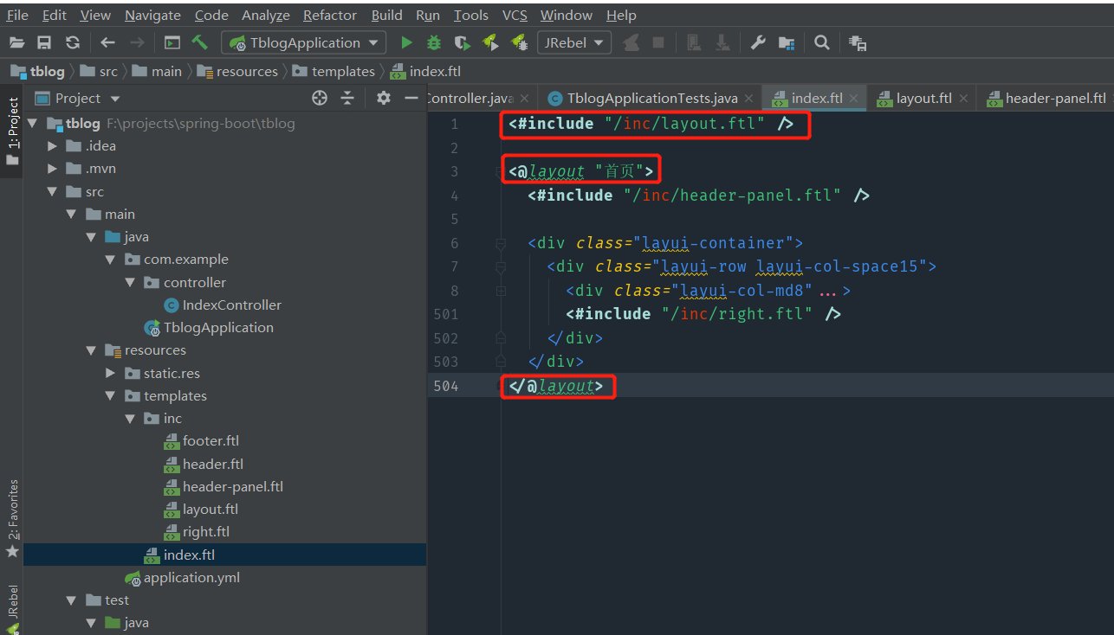Navigate forward with the right arrow
This screenshot has width=1114, height=635.
pos(137,42)
